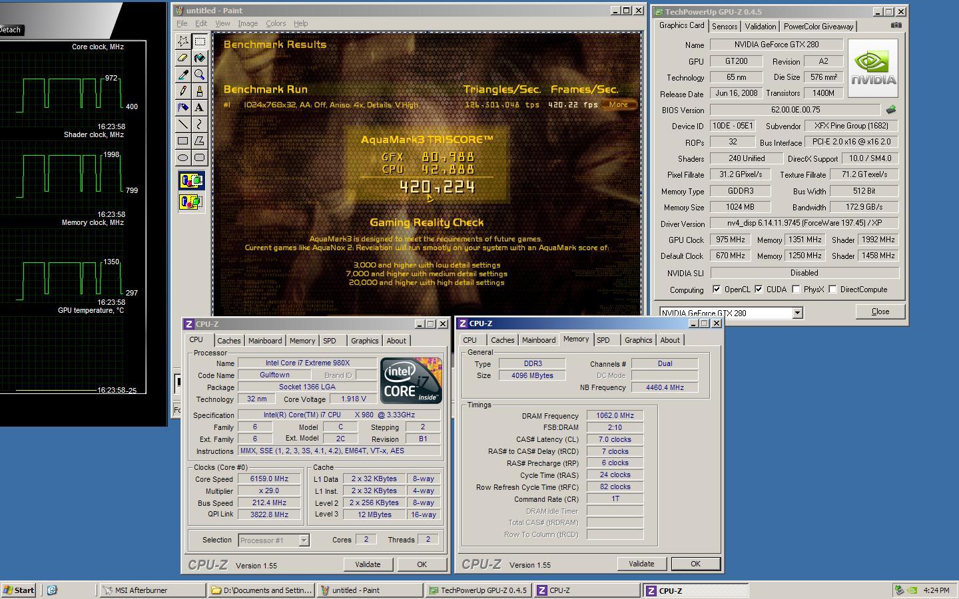This screenshot has height=599, width=959.
Task: Toggle the PhysX checkbox in GPU-Z
Action: click(x=796, y=290)
